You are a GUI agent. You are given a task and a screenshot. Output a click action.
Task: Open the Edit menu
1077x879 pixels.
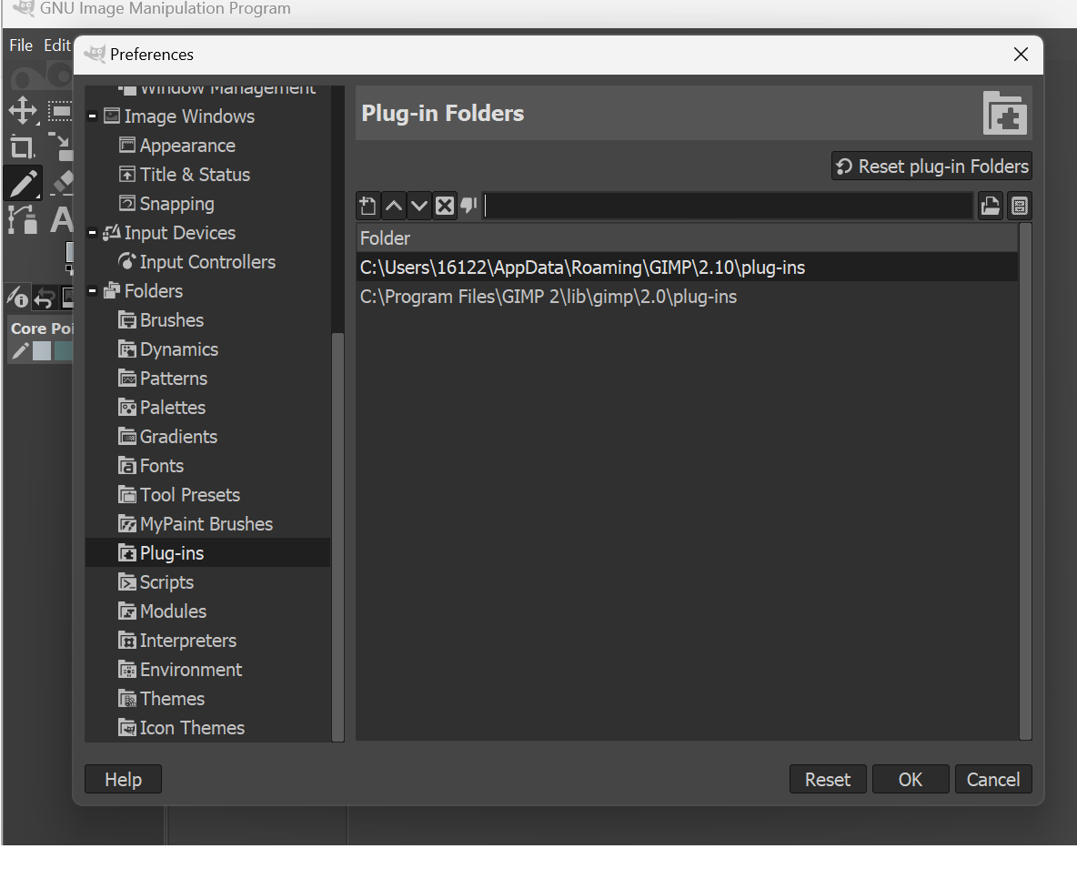point(57,45)
